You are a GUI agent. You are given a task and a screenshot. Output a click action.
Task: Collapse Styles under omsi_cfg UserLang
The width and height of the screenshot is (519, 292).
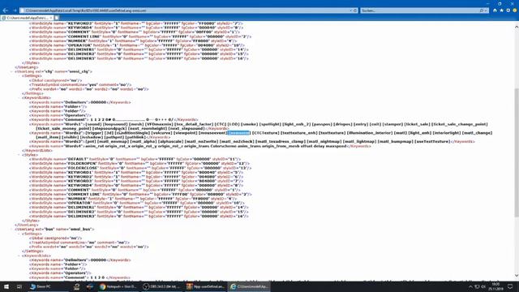pyautogui.click(x=19, y=155)
